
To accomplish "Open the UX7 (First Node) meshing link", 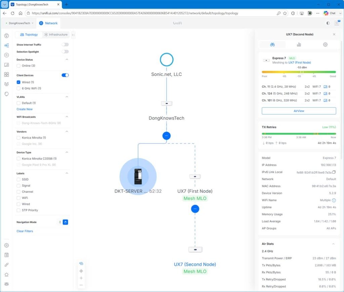I will (x=299, y=62).
